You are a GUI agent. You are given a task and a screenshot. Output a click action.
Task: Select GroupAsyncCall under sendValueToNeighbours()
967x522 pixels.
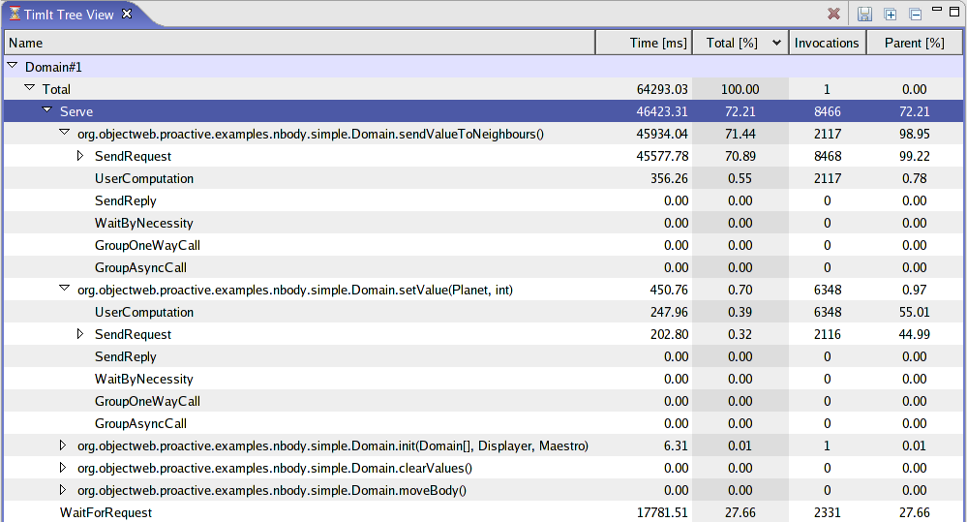pos(140,267)
